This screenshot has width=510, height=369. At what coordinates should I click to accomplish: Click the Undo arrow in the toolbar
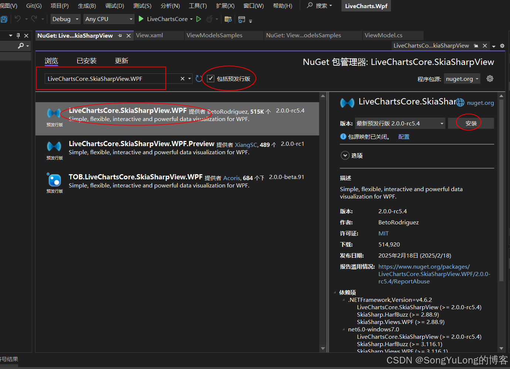coord(17,19)
